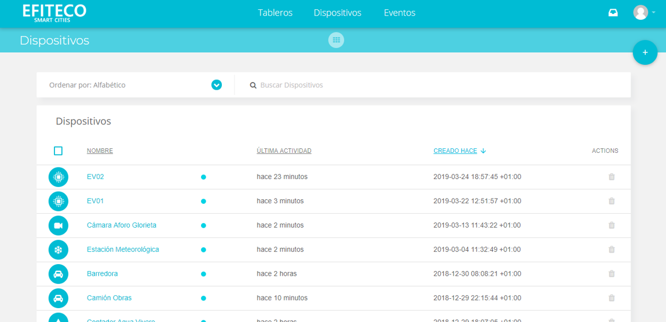
Task: Delete Barredora with its trash icon
Action: tap(612, 273)
